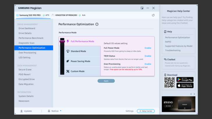Go to previous banner with left chevron

(x=191, y=94)
